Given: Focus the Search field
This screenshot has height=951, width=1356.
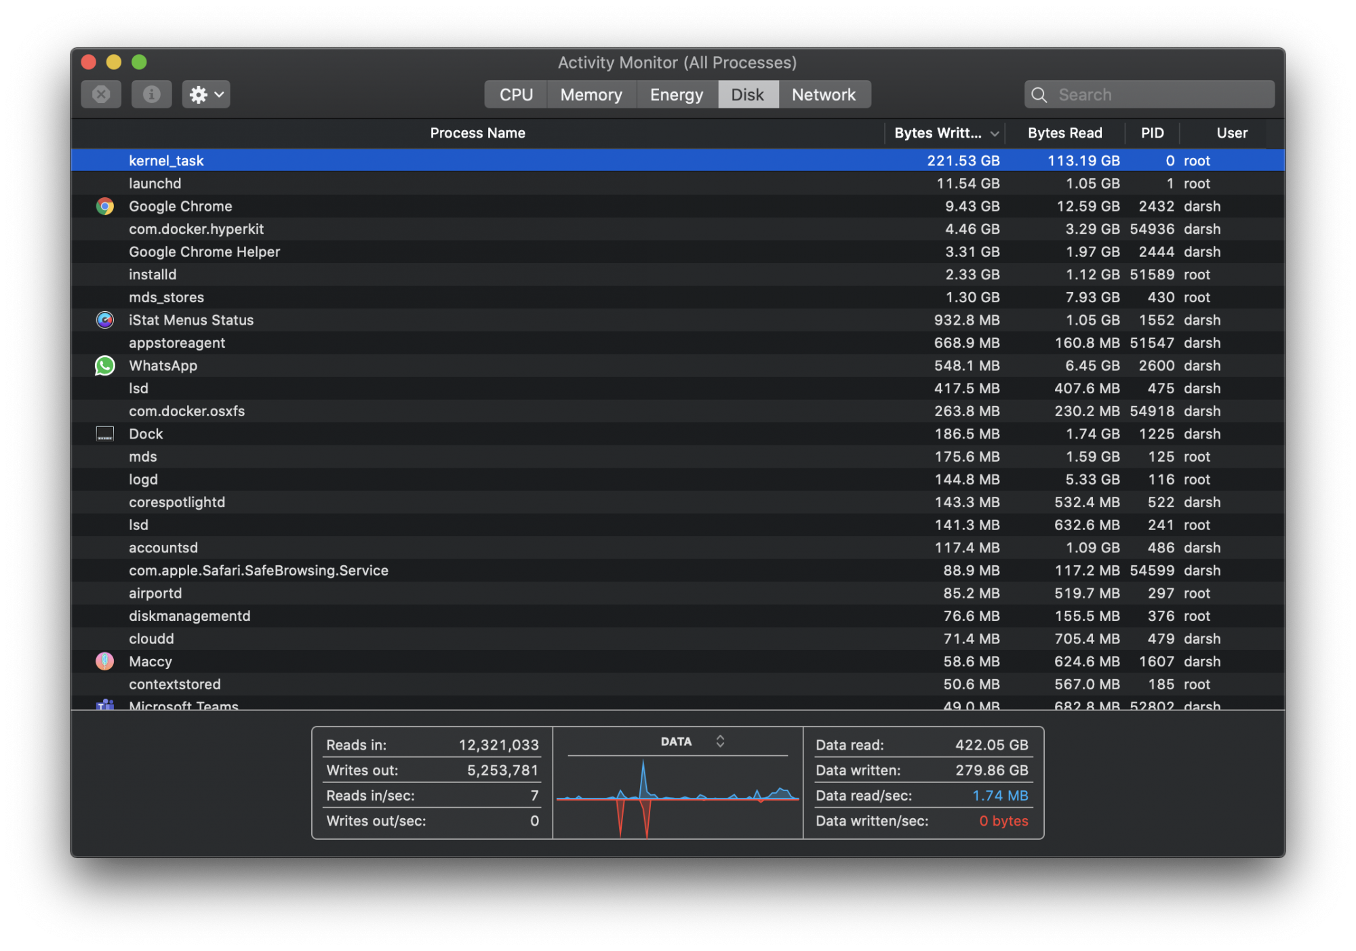Looking at the screenshot, I should [x=1149, y=94].
